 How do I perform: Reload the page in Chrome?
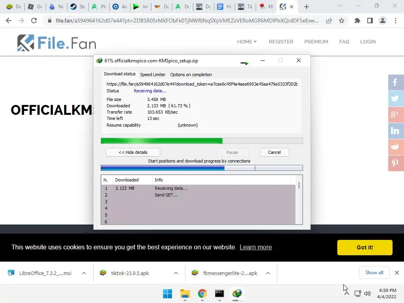34,21
